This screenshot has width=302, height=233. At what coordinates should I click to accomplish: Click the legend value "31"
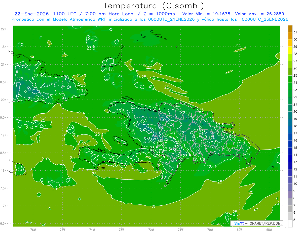tap(295, 32)
